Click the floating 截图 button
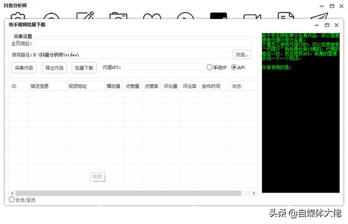 click(98, 177)
